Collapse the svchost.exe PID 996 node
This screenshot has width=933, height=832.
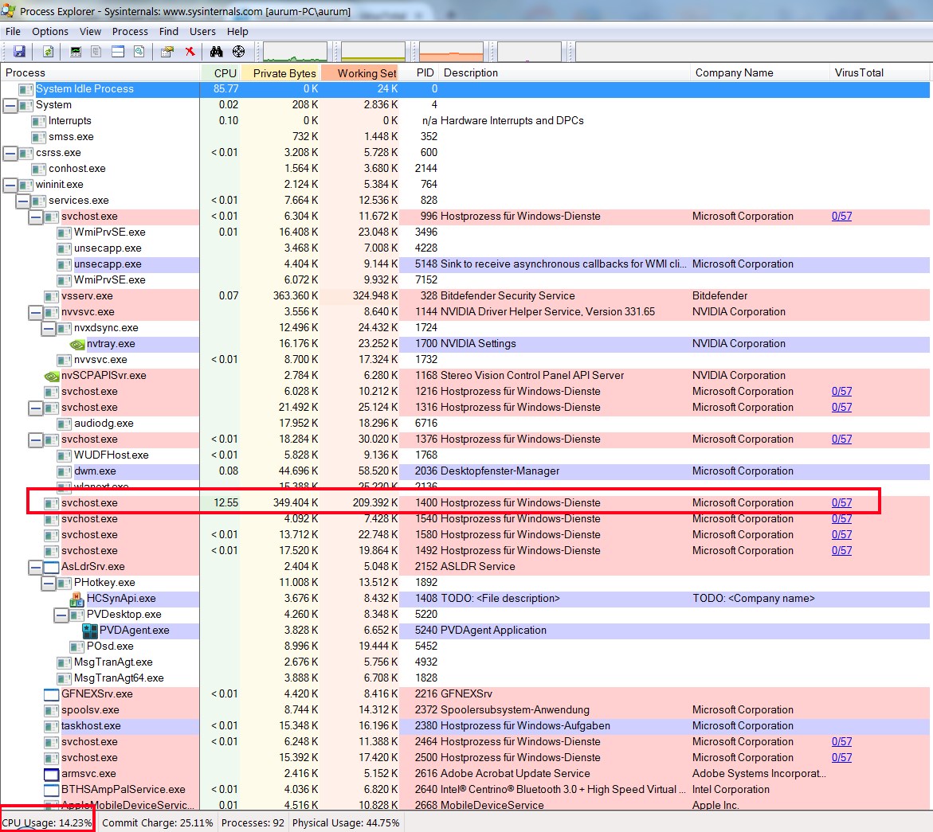click(36, 217)
